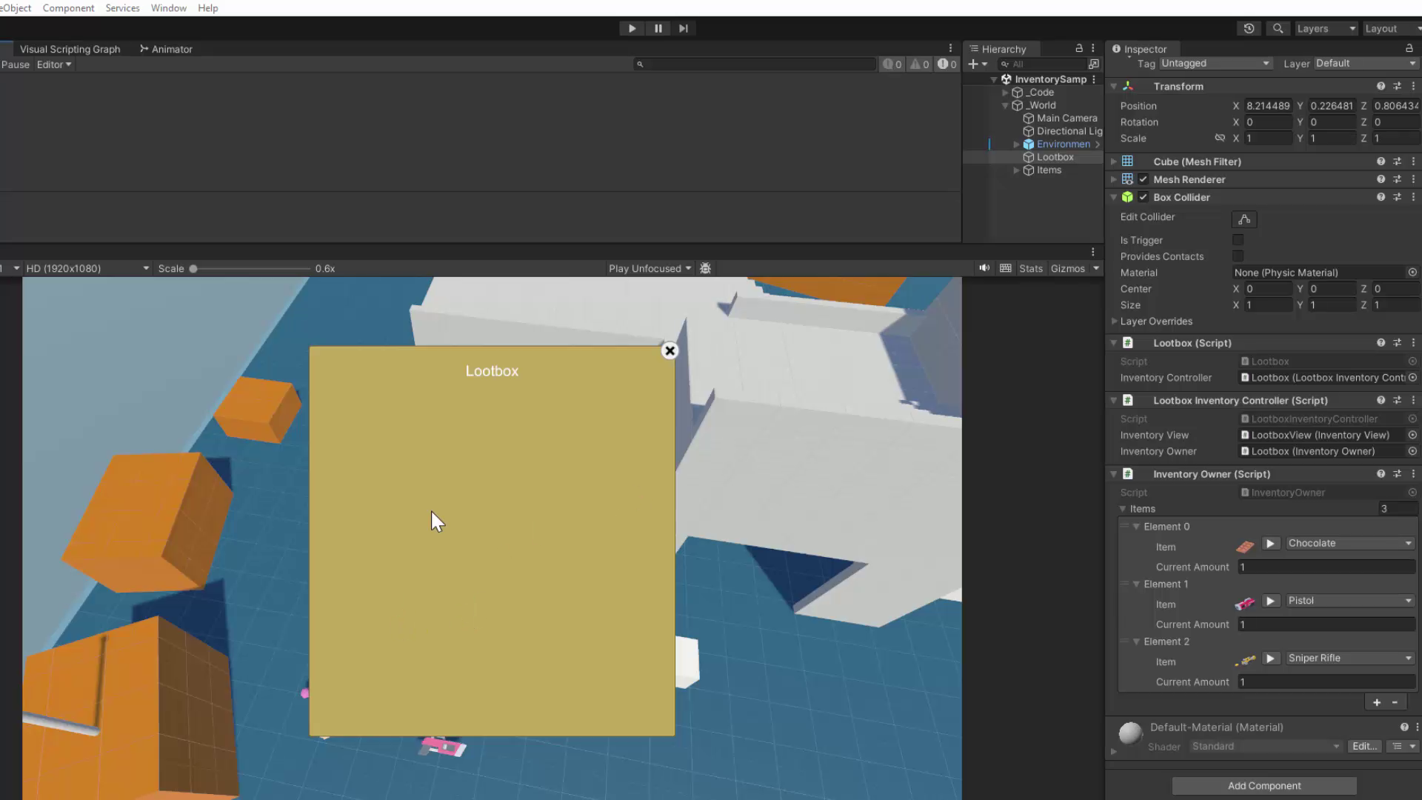Adjust the Game view Scale slider
Screen dimensions: 1422x800
(x=251, y=269)
